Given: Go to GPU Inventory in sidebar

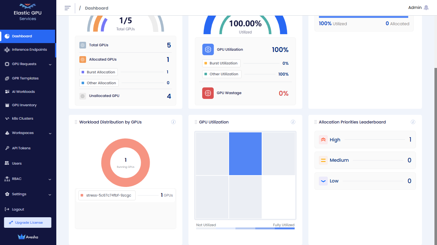Looking at the screenshot, I should point(24,105).
